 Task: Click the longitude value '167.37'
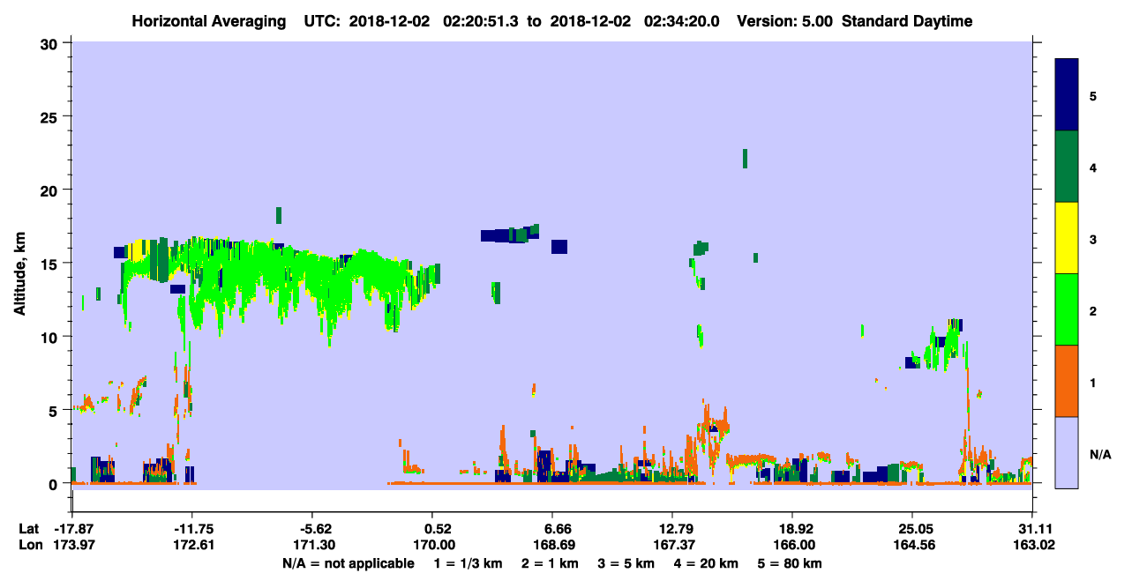coord(676,546)
